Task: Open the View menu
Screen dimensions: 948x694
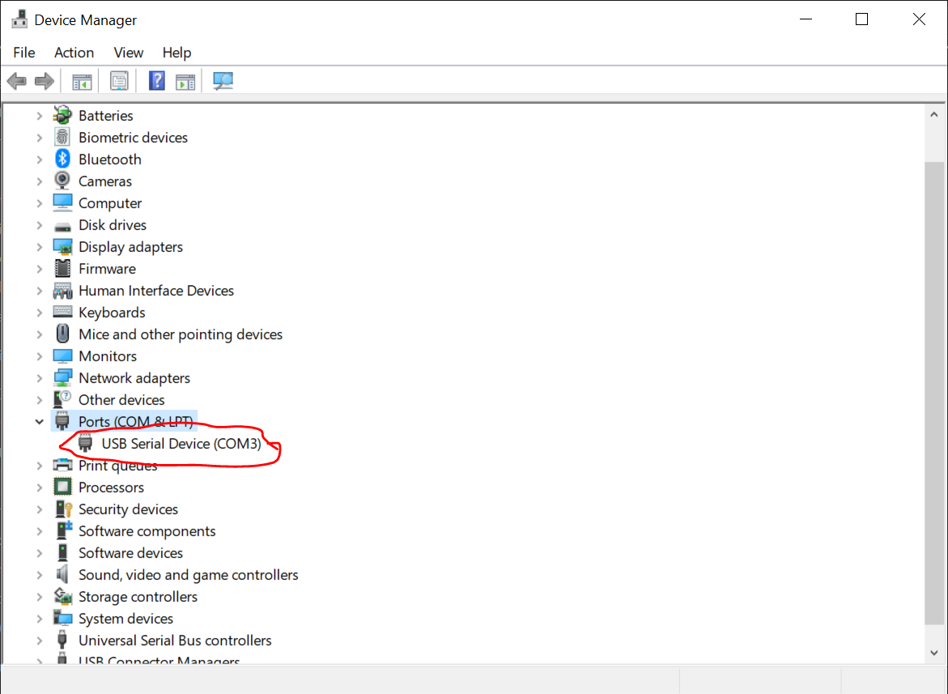Action: coord(128,53)
